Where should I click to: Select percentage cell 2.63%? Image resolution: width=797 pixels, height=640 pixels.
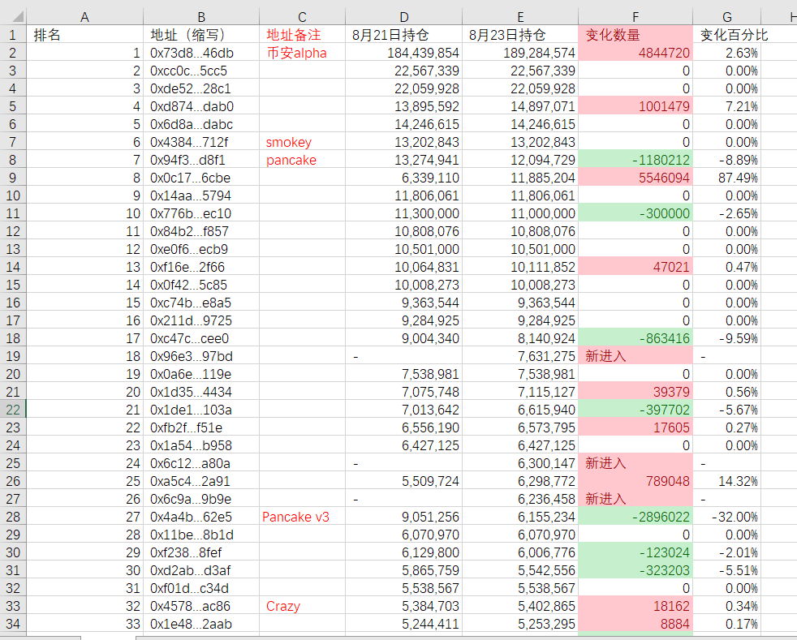point(727,53)
